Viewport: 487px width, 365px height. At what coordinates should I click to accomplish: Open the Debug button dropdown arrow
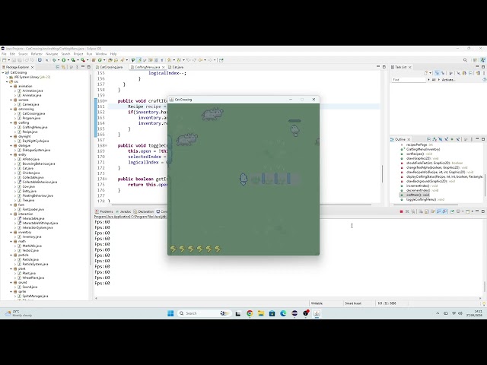point(59,60)
